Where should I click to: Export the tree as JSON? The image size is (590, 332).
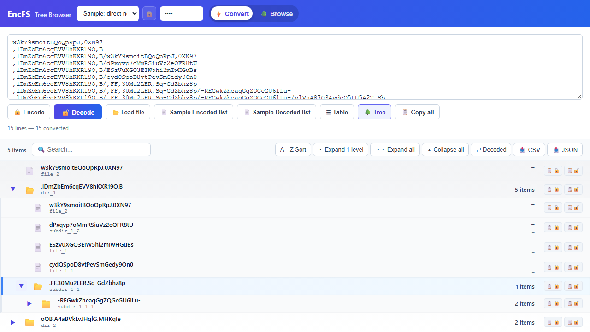pos(565,150)
